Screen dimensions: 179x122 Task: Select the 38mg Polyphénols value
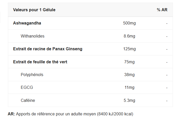point(129,75)
